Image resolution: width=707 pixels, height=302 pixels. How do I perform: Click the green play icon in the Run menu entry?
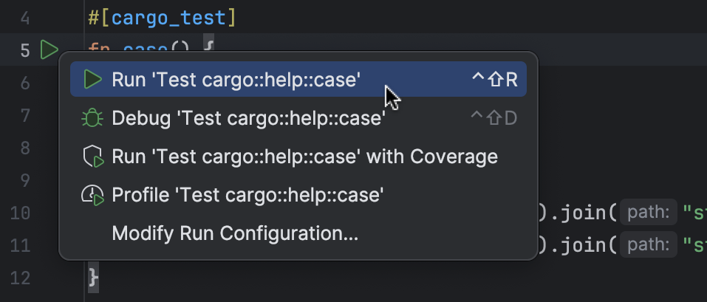[x=92, y=80]
